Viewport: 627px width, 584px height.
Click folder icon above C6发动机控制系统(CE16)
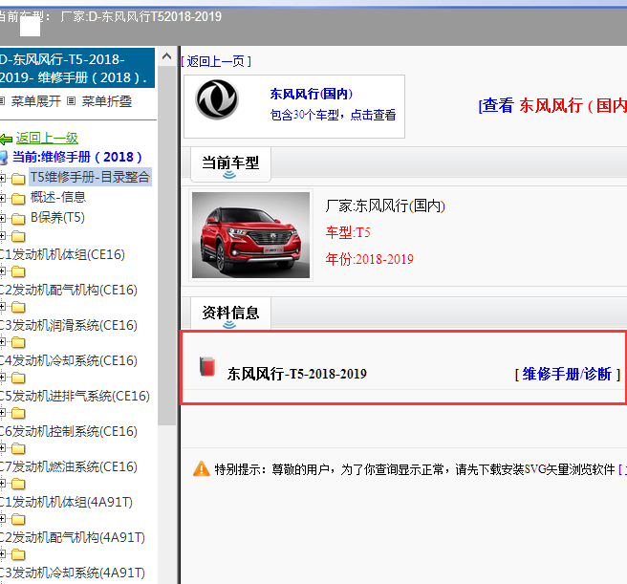pos(18,413)
